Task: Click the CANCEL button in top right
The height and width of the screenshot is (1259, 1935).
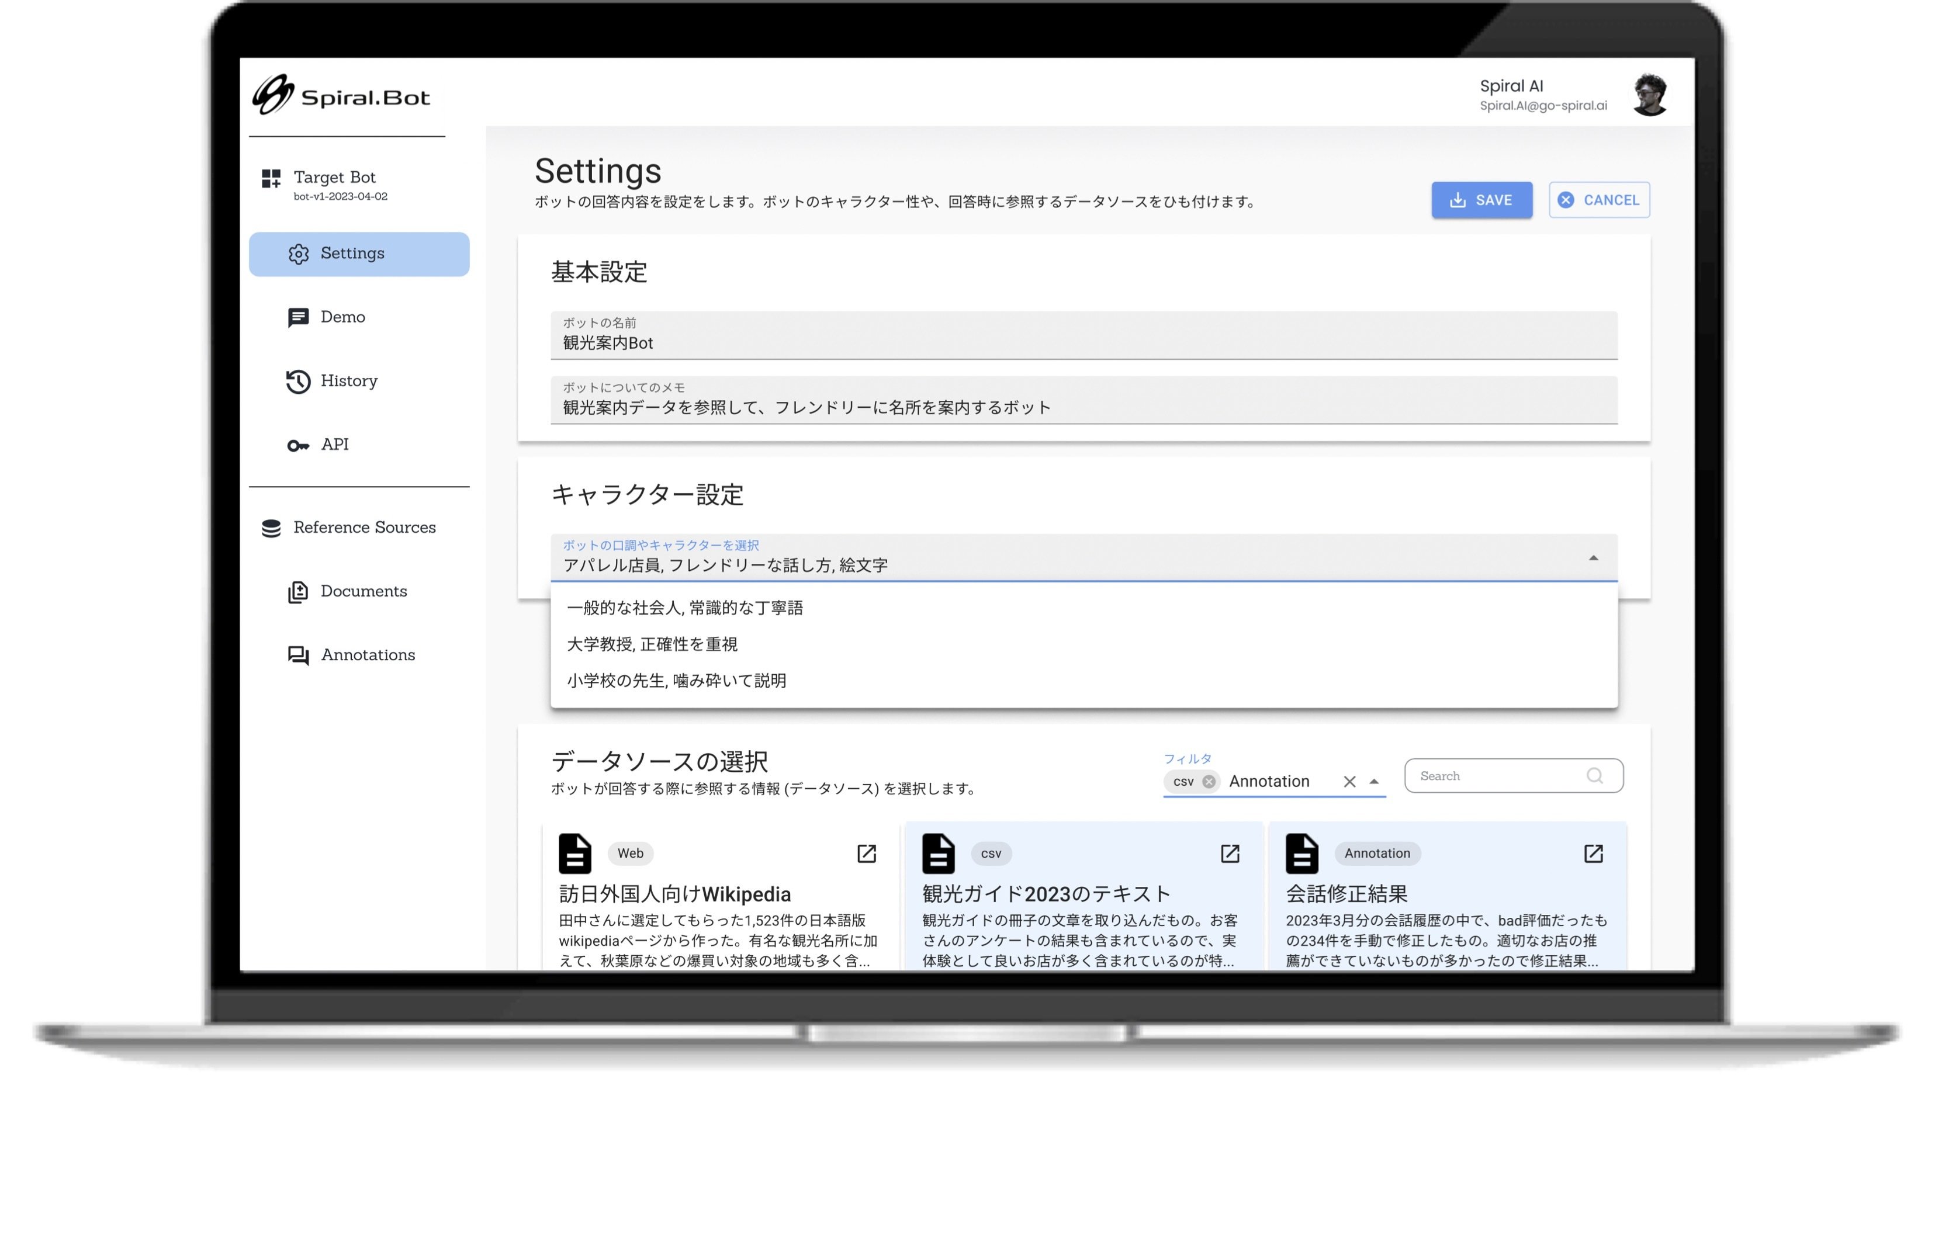Action: (1600, 199)
